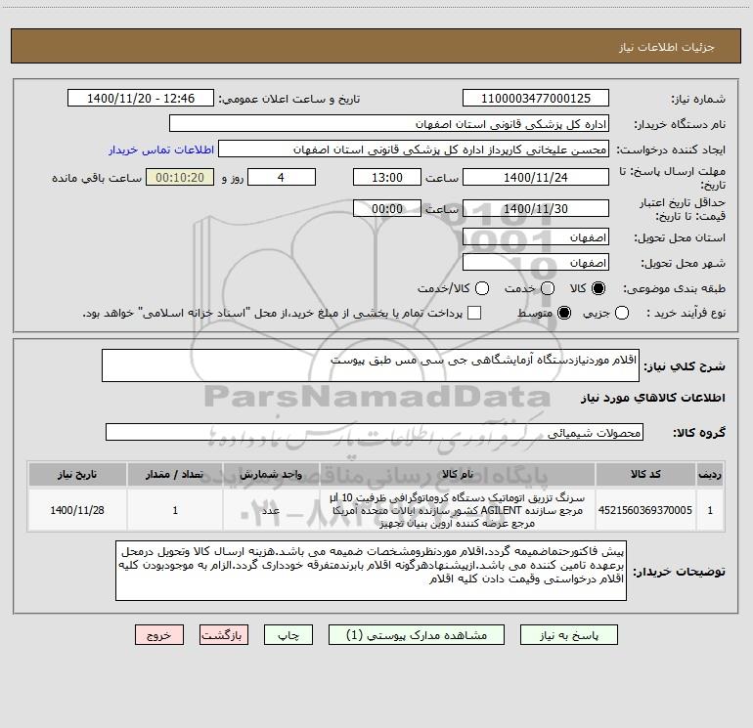
Task: Choose the متوسط purchase type
Action: [564, 313]
